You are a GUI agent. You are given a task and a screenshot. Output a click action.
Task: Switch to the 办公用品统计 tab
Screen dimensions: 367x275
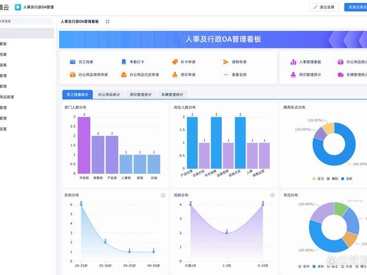tap(109, 95)
